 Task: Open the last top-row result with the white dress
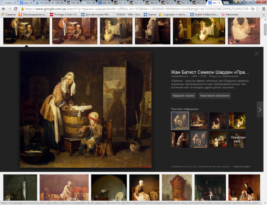(x=244, y=31)
